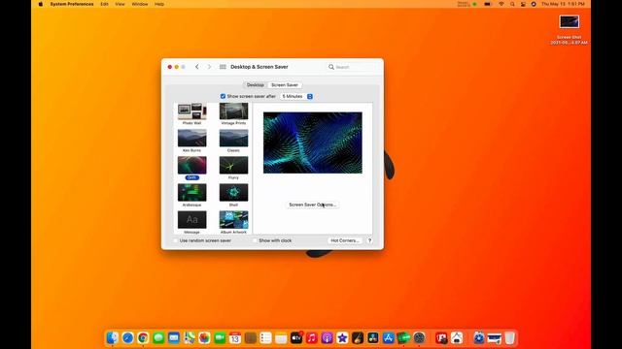
Task: Select the Vintage Prints screen saver
Action: pos(233,111)
